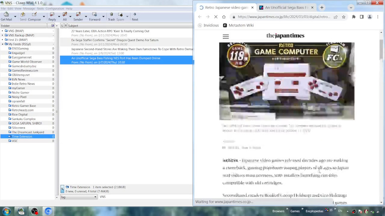Viewport: 385px width, 216px height.
Task: Click the quick search VNS field
Action: [x=145, y=197]
